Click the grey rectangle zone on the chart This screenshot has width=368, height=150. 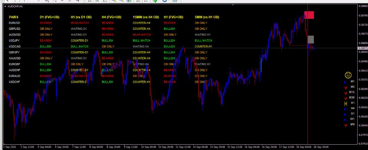311,40
